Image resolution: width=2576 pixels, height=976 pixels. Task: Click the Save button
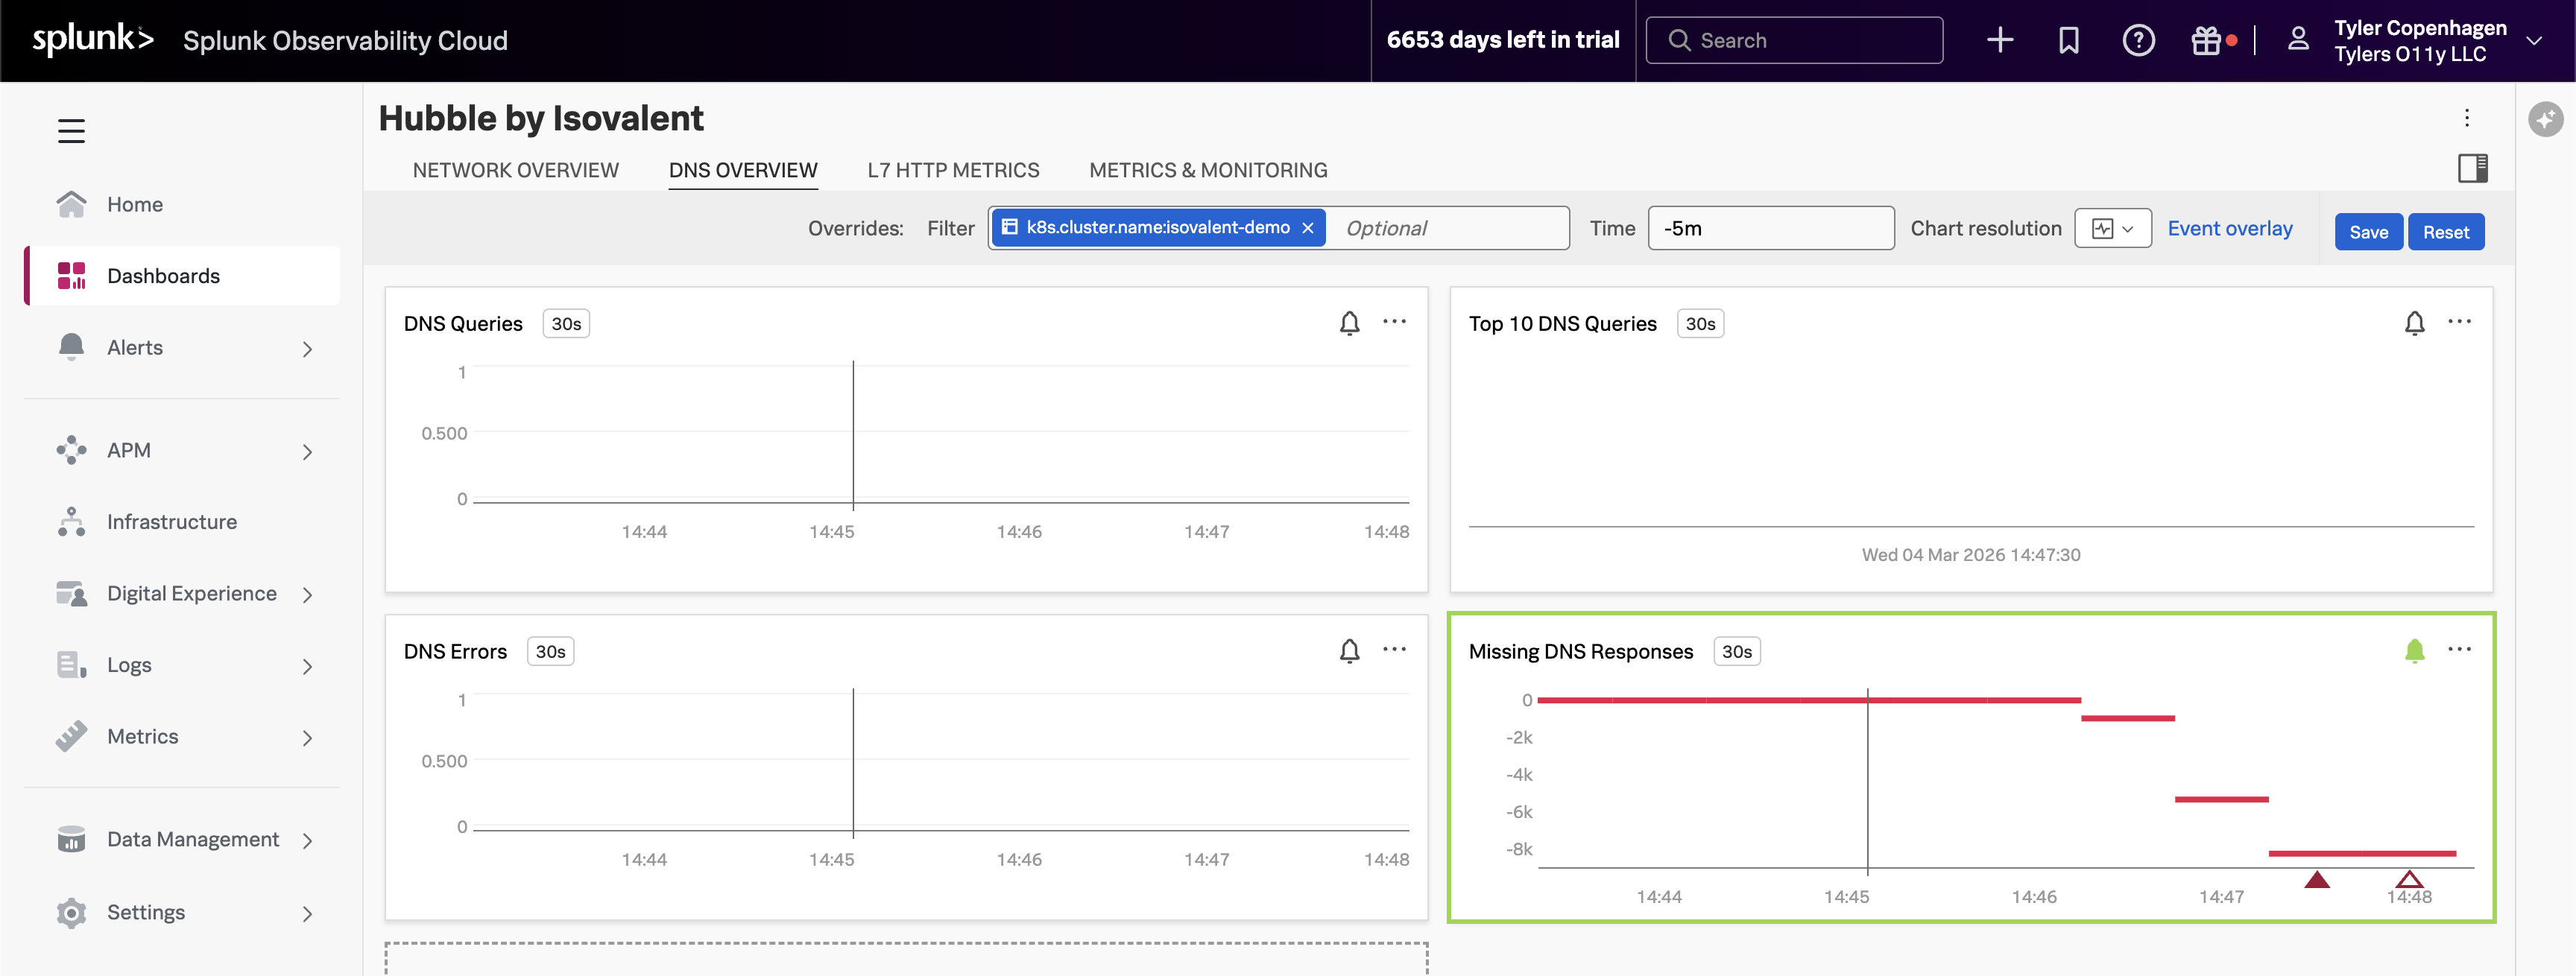coord(2368,231)
